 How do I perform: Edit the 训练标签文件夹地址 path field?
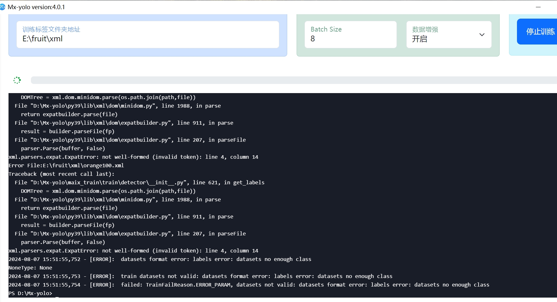pos(148,34)
